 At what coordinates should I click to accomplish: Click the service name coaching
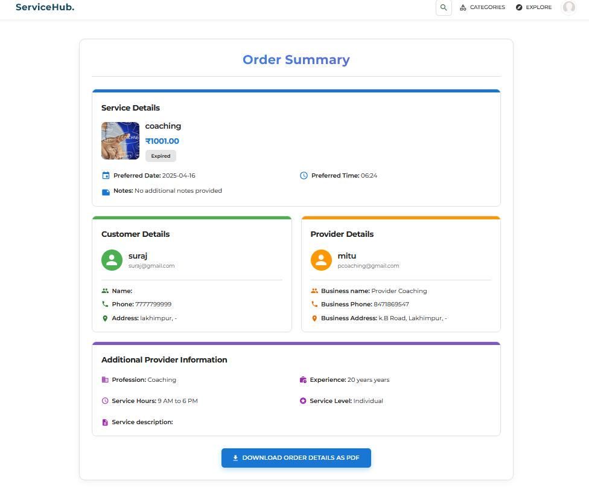coord(163,126)
